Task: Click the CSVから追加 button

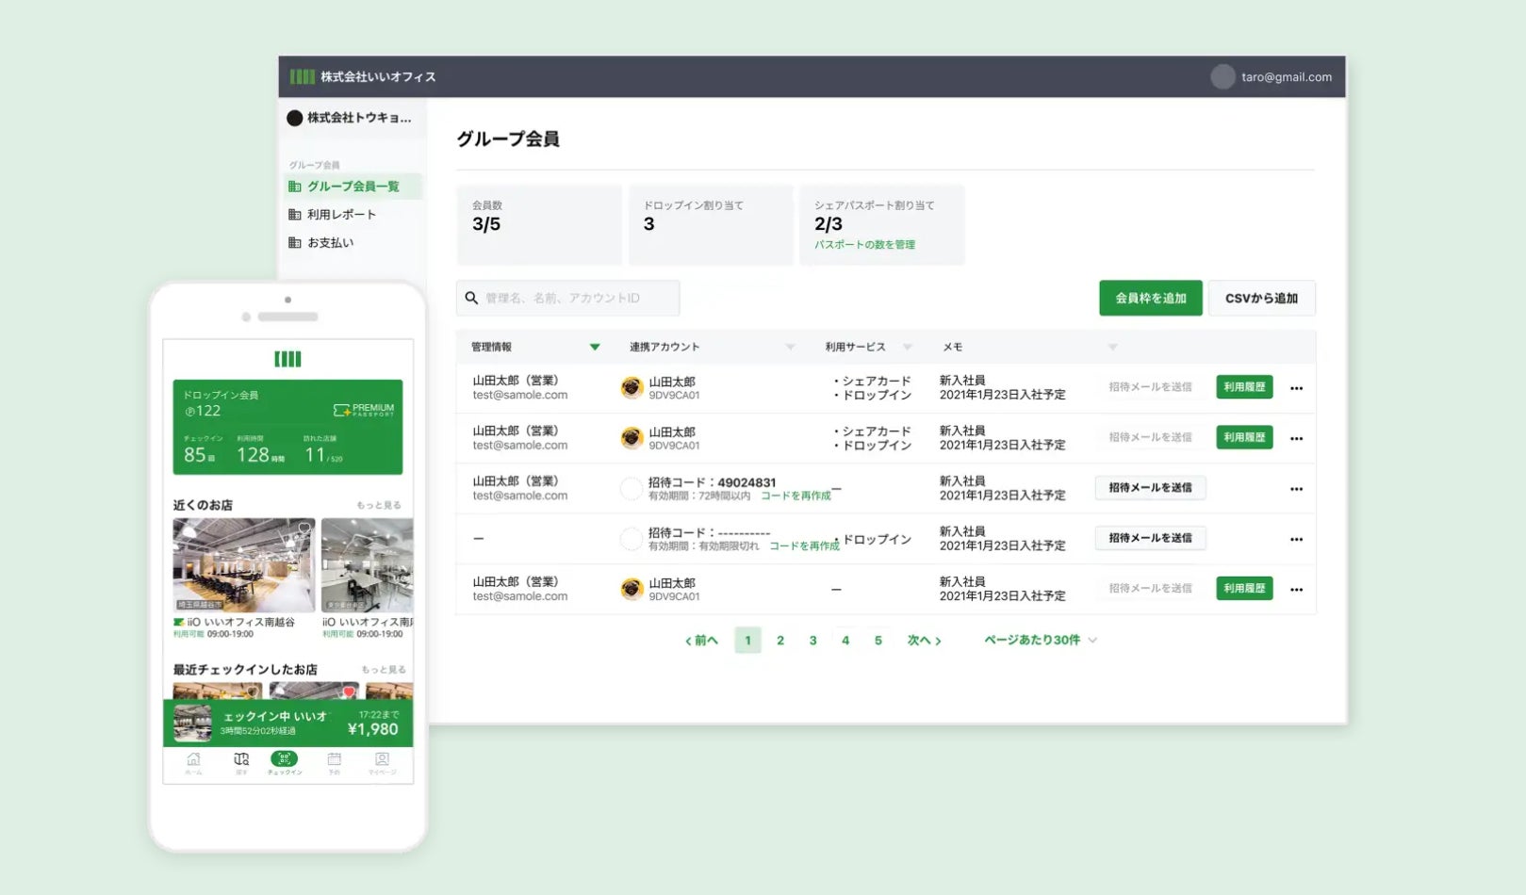Action: tap(1261, 298)
